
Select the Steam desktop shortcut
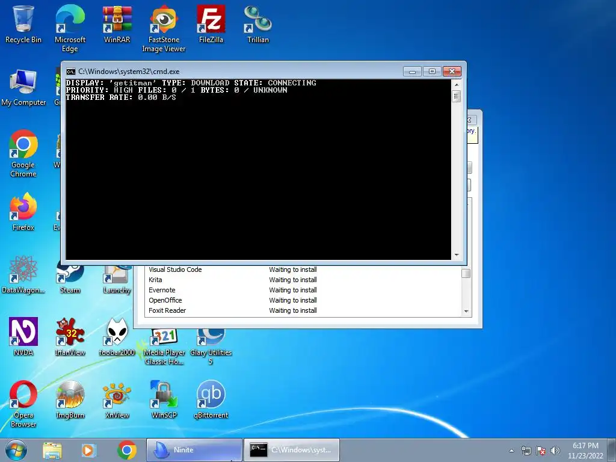point(70,279)
